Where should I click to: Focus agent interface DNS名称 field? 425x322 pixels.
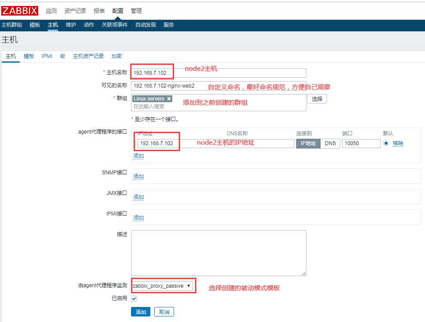coord(260,143)
